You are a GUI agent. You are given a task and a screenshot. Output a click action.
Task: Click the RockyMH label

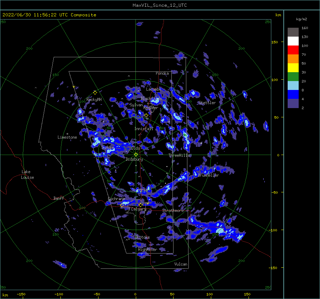[94, 100]
